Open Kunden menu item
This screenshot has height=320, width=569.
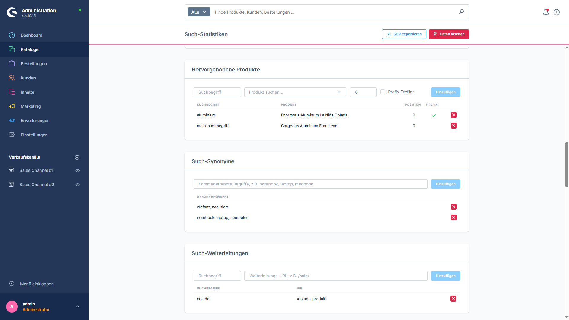click(x=44, y=78)
